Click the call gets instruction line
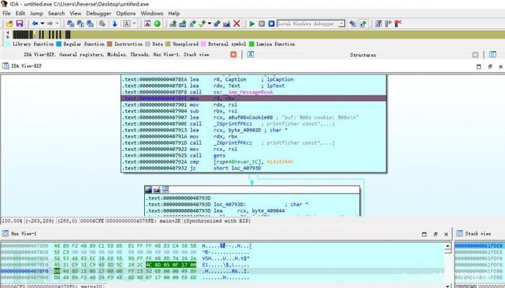 click(x=253, y=156)
